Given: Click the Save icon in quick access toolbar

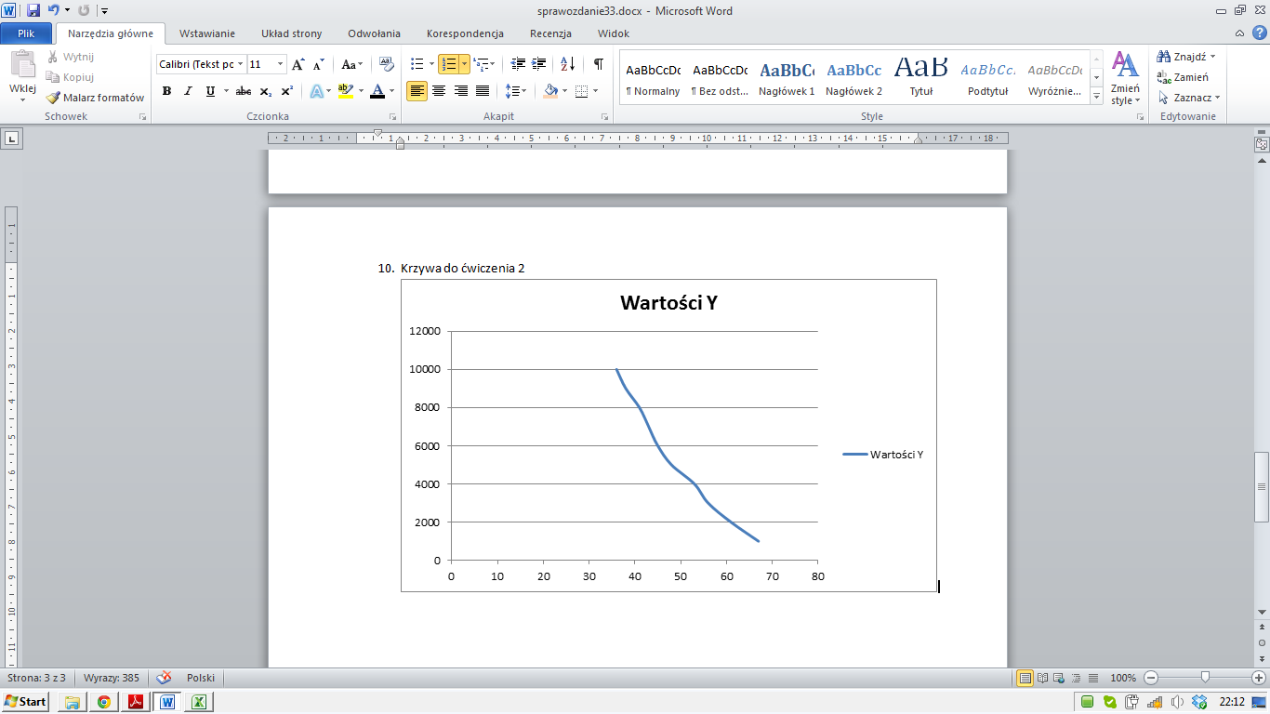Looking at the screenshot, I should [33, 11].
